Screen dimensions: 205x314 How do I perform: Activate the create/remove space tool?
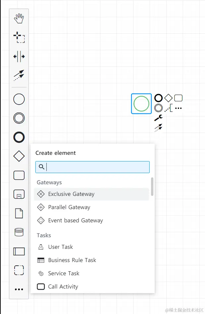19,57
